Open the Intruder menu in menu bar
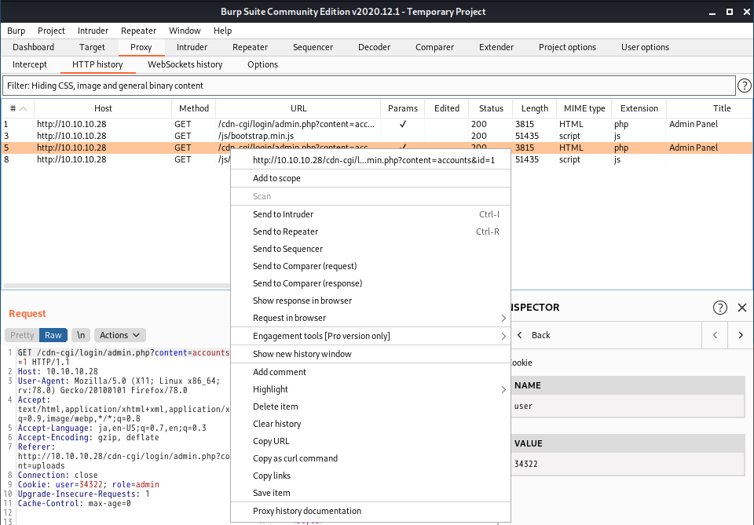This screenshot has height=525, width=754. tap(93, 31)
